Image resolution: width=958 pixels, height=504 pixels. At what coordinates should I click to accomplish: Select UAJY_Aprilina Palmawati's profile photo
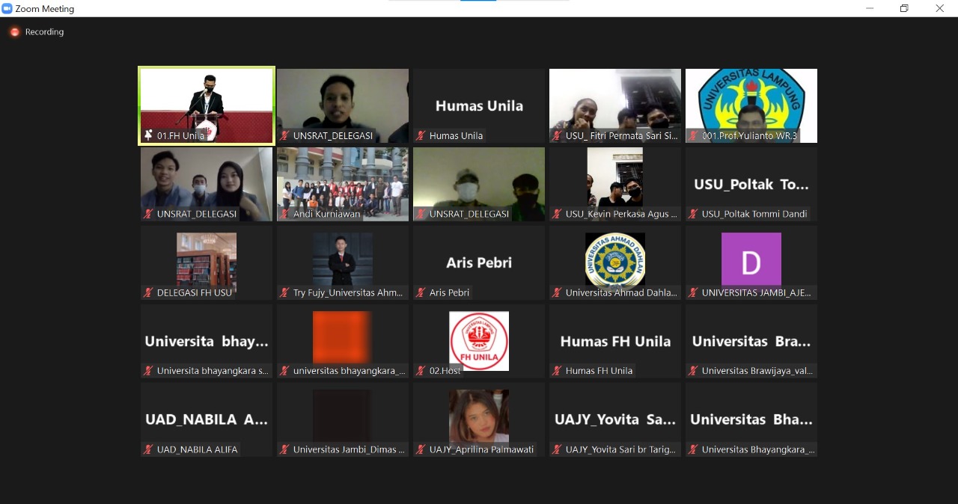click(479, 417)
